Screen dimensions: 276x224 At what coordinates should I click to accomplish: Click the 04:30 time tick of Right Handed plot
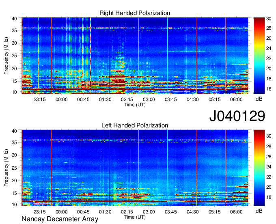coord(192,99)
